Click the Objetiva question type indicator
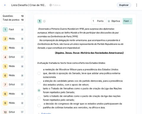The width and height of the screenshot is (142, 114). tap(114, 21)
